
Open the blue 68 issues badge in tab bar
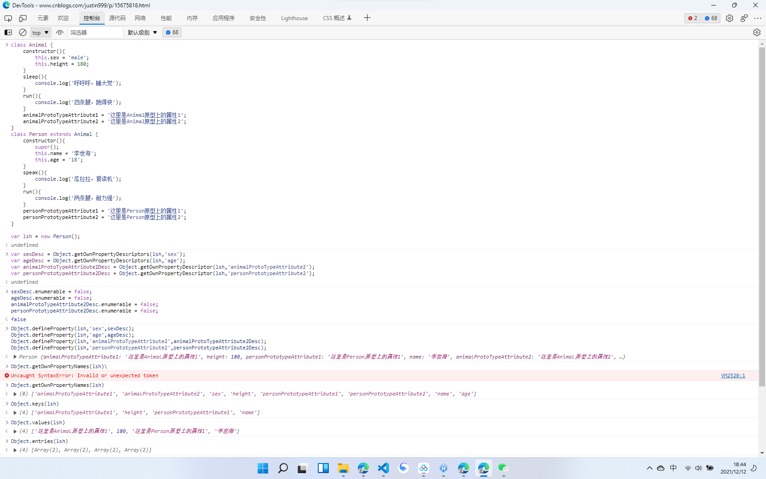point(711,18)
